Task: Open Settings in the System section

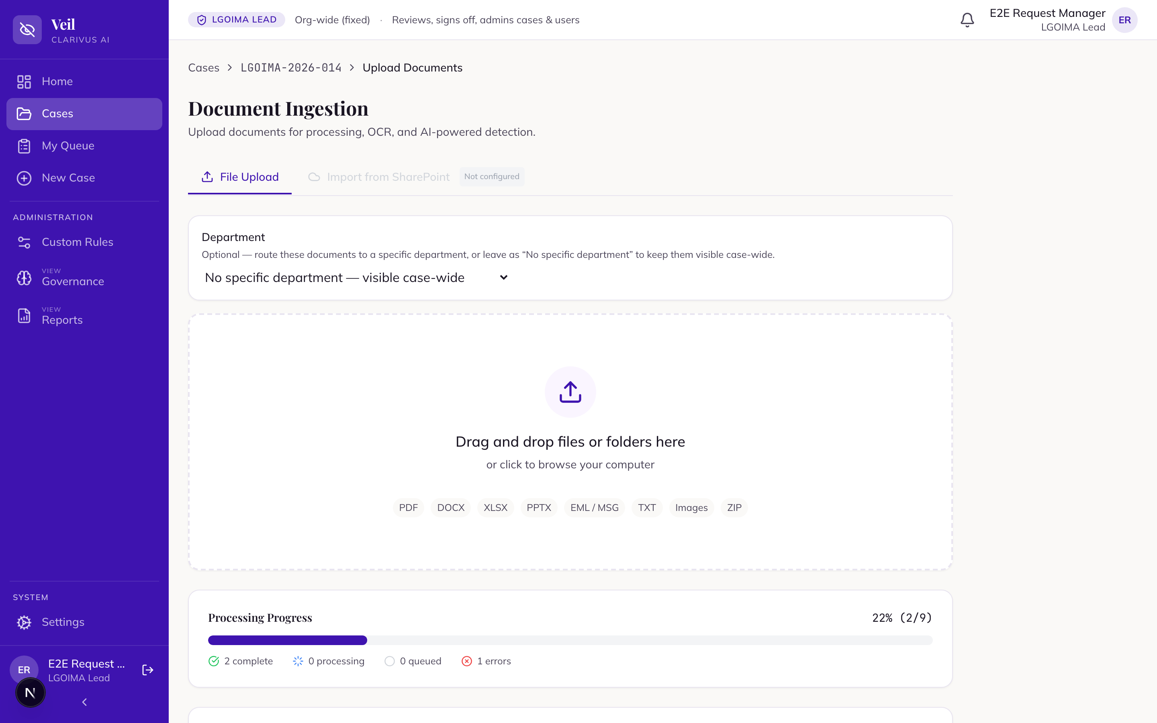Action: (84, 622)
